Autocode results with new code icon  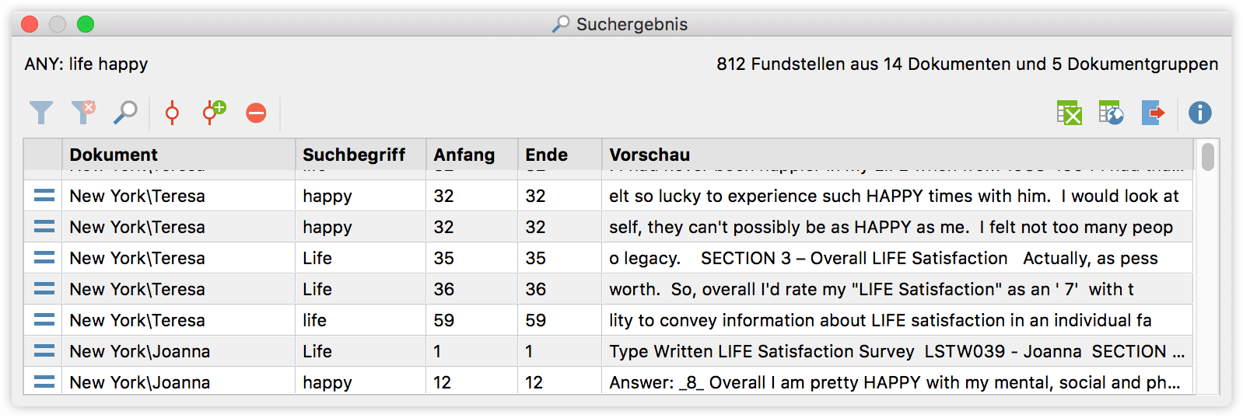214,113
